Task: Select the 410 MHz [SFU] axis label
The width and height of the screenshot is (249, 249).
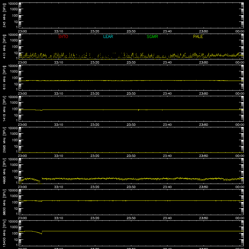Action: [4, 46]
